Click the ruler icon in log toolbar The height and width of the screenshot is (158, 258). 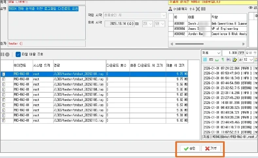click(211, 59)
